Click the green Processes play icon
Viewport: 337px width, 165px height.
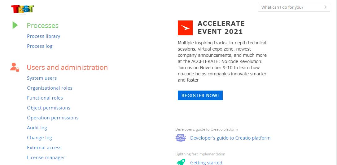click(x=15, y=25)
